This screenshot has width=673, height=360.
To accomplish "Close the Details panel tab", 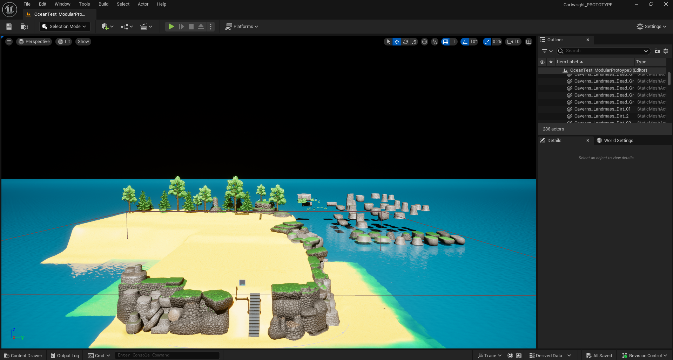I will pyautogui.click(x=588, y=141).
